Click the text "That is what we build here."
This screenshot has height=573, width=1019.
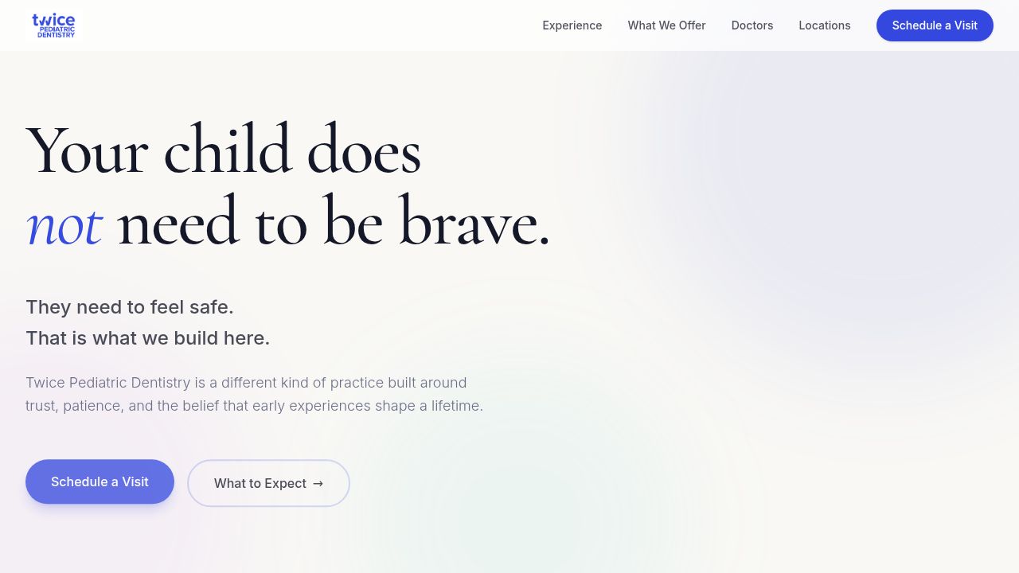point(148,338)
